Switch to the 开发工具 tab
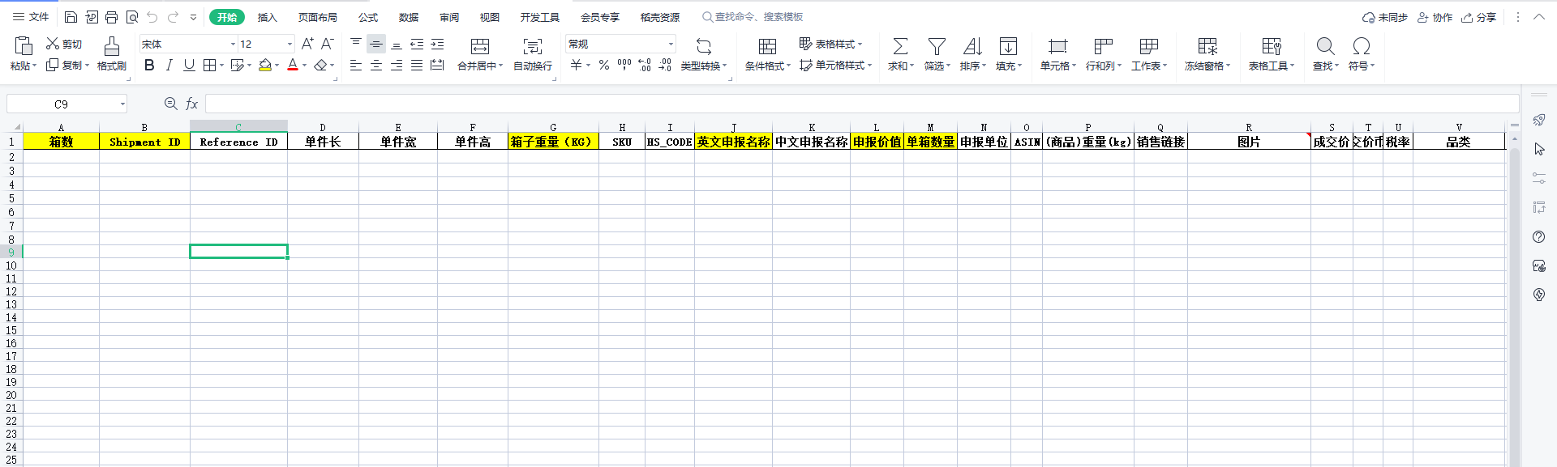The width and height of the screenshot is (1557, 467). pos(540,17)
